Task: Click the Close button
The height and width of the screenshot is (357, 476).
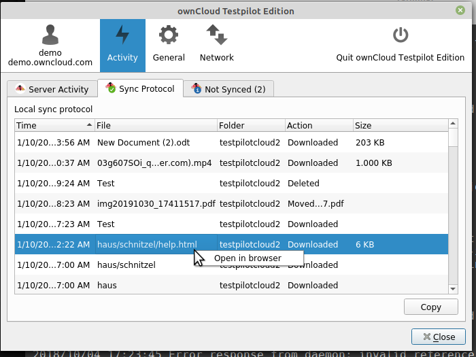Action: (439, 337)
